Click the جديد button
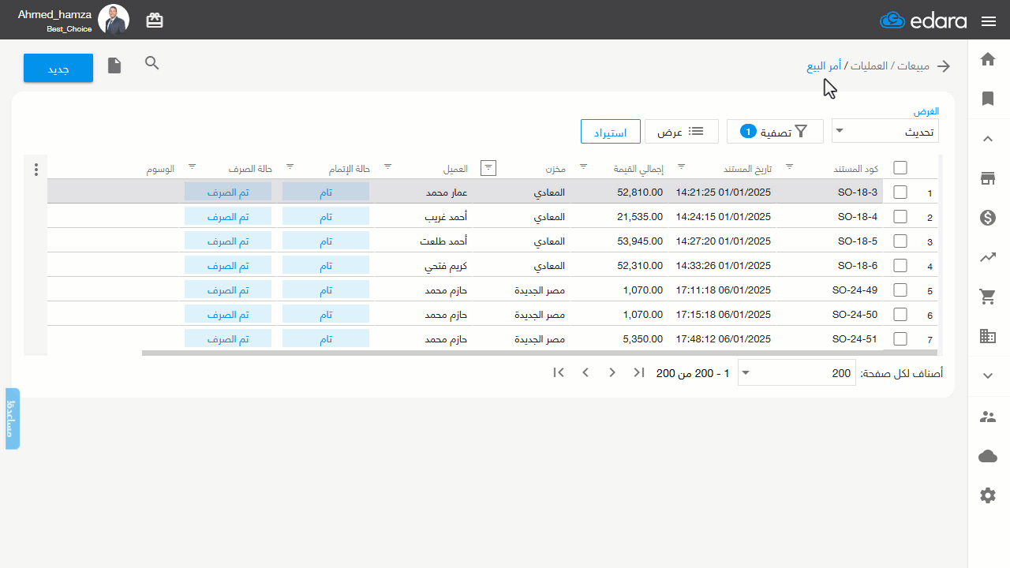Image resolution: width=1010 pixels, height=568 pixels. 58,69
